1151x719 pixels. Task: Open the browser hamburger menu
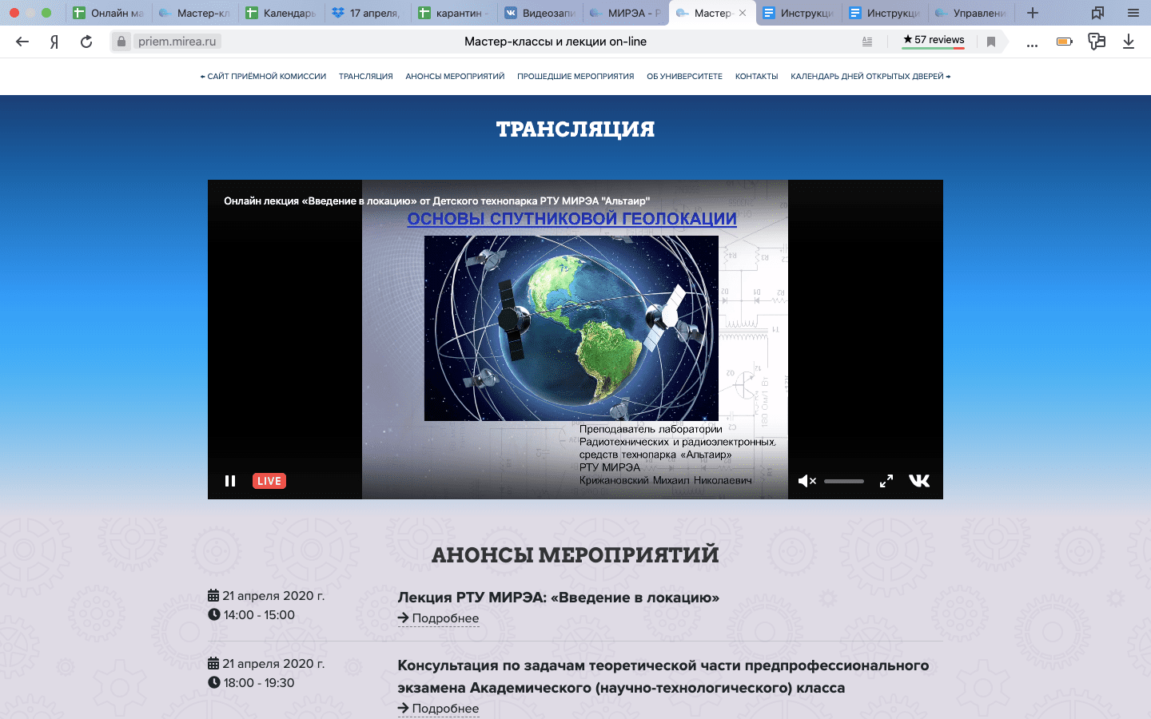click(x=1133, y=13)
